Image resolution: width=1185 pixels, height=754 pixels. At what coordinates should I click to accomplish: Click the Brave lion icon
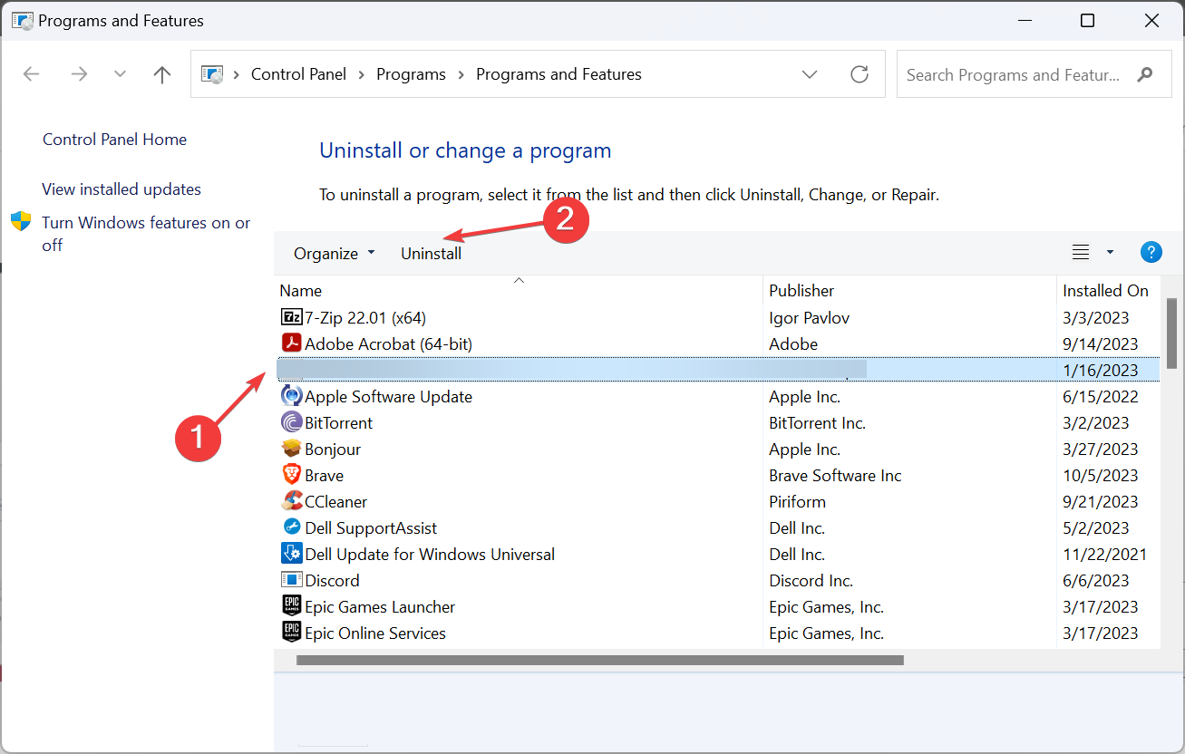pyautogui.click(x=291, y=475)
